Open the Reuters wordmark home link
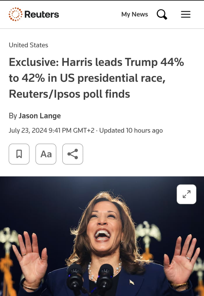The image size is (204, 296). [42, 14]
